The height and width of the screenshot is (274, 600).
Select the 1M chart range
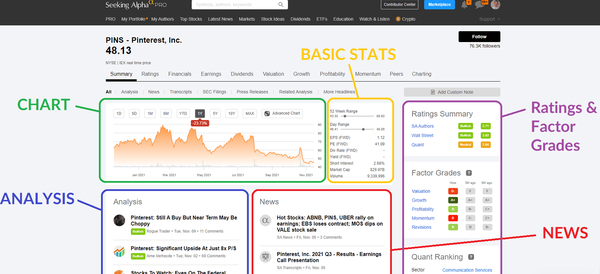click(x=150, y=114)
